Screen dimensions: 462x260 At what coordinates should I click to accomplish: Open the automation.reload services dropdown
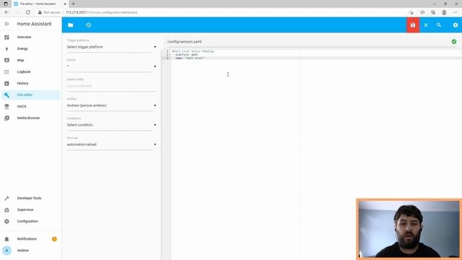(111, 144)
